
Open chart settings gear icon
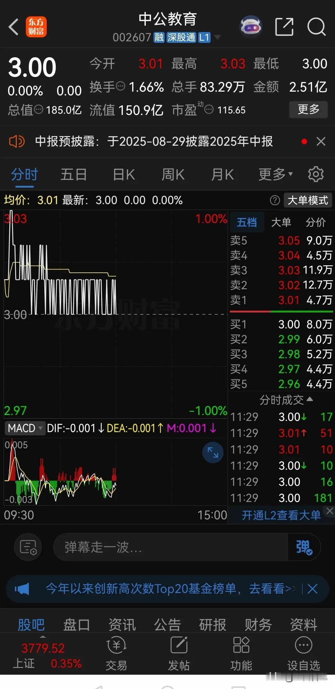coord(316,174)
